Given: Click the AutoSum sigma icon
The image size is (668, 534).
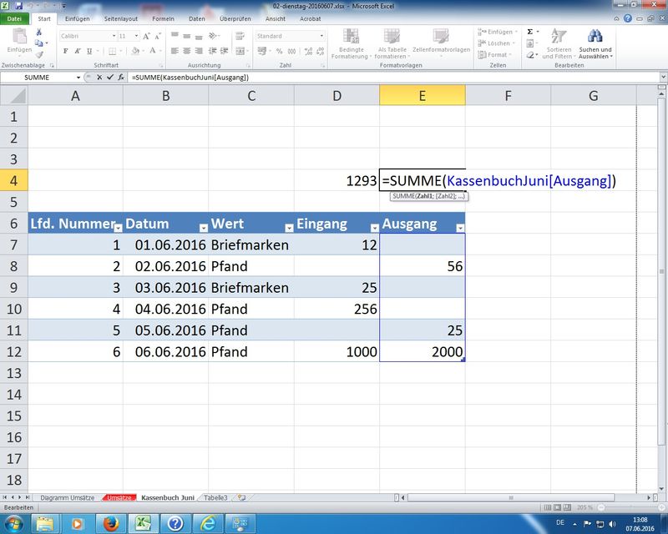Looking at the screenshot, I should 529,32.
